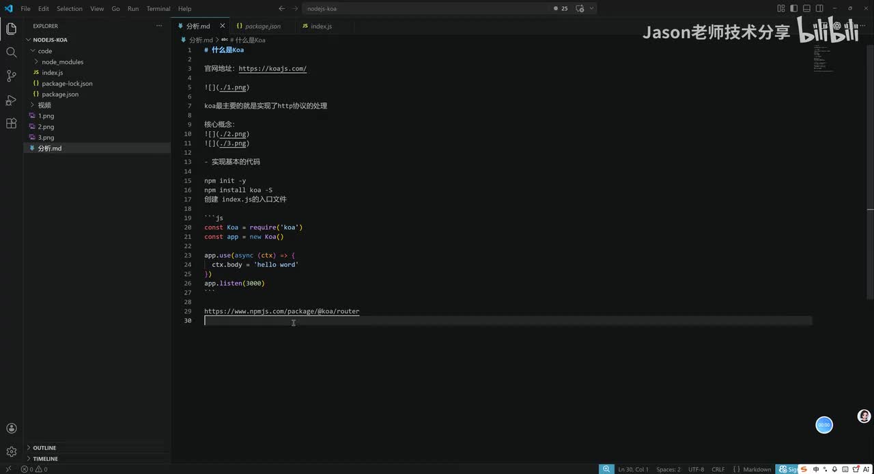Toggle the Primary Side Bar
This screenshot has width=874, height=474.
point(794,8)
